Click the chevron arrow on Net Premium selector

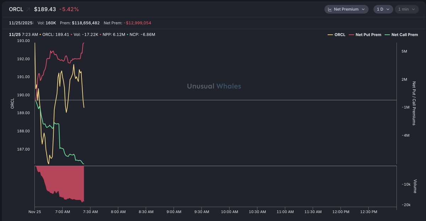[x=363, y=9]
